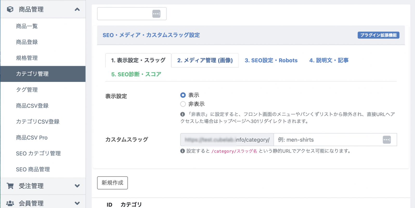Click the ellipsis icon in the custom slug field
The width and height of the screenshot is (415, 208).
coord(387,140)
